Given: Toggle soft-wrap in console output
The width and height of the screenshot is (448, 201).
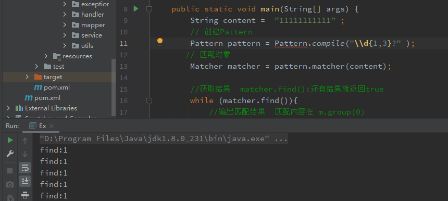Looking at the screenshot, I should [x=25, y=168].
